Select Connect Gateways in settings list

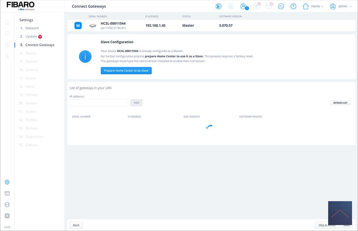coord(40,45)
